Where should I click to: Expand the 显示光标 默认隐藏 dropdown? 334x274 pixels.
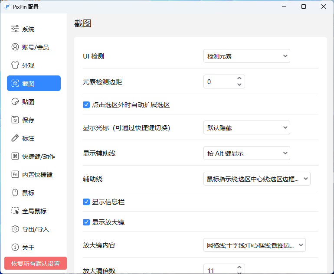(x=247, y=127)
